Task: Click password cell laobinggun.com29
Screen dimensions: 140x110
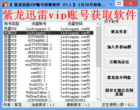Action: (75, 61)
